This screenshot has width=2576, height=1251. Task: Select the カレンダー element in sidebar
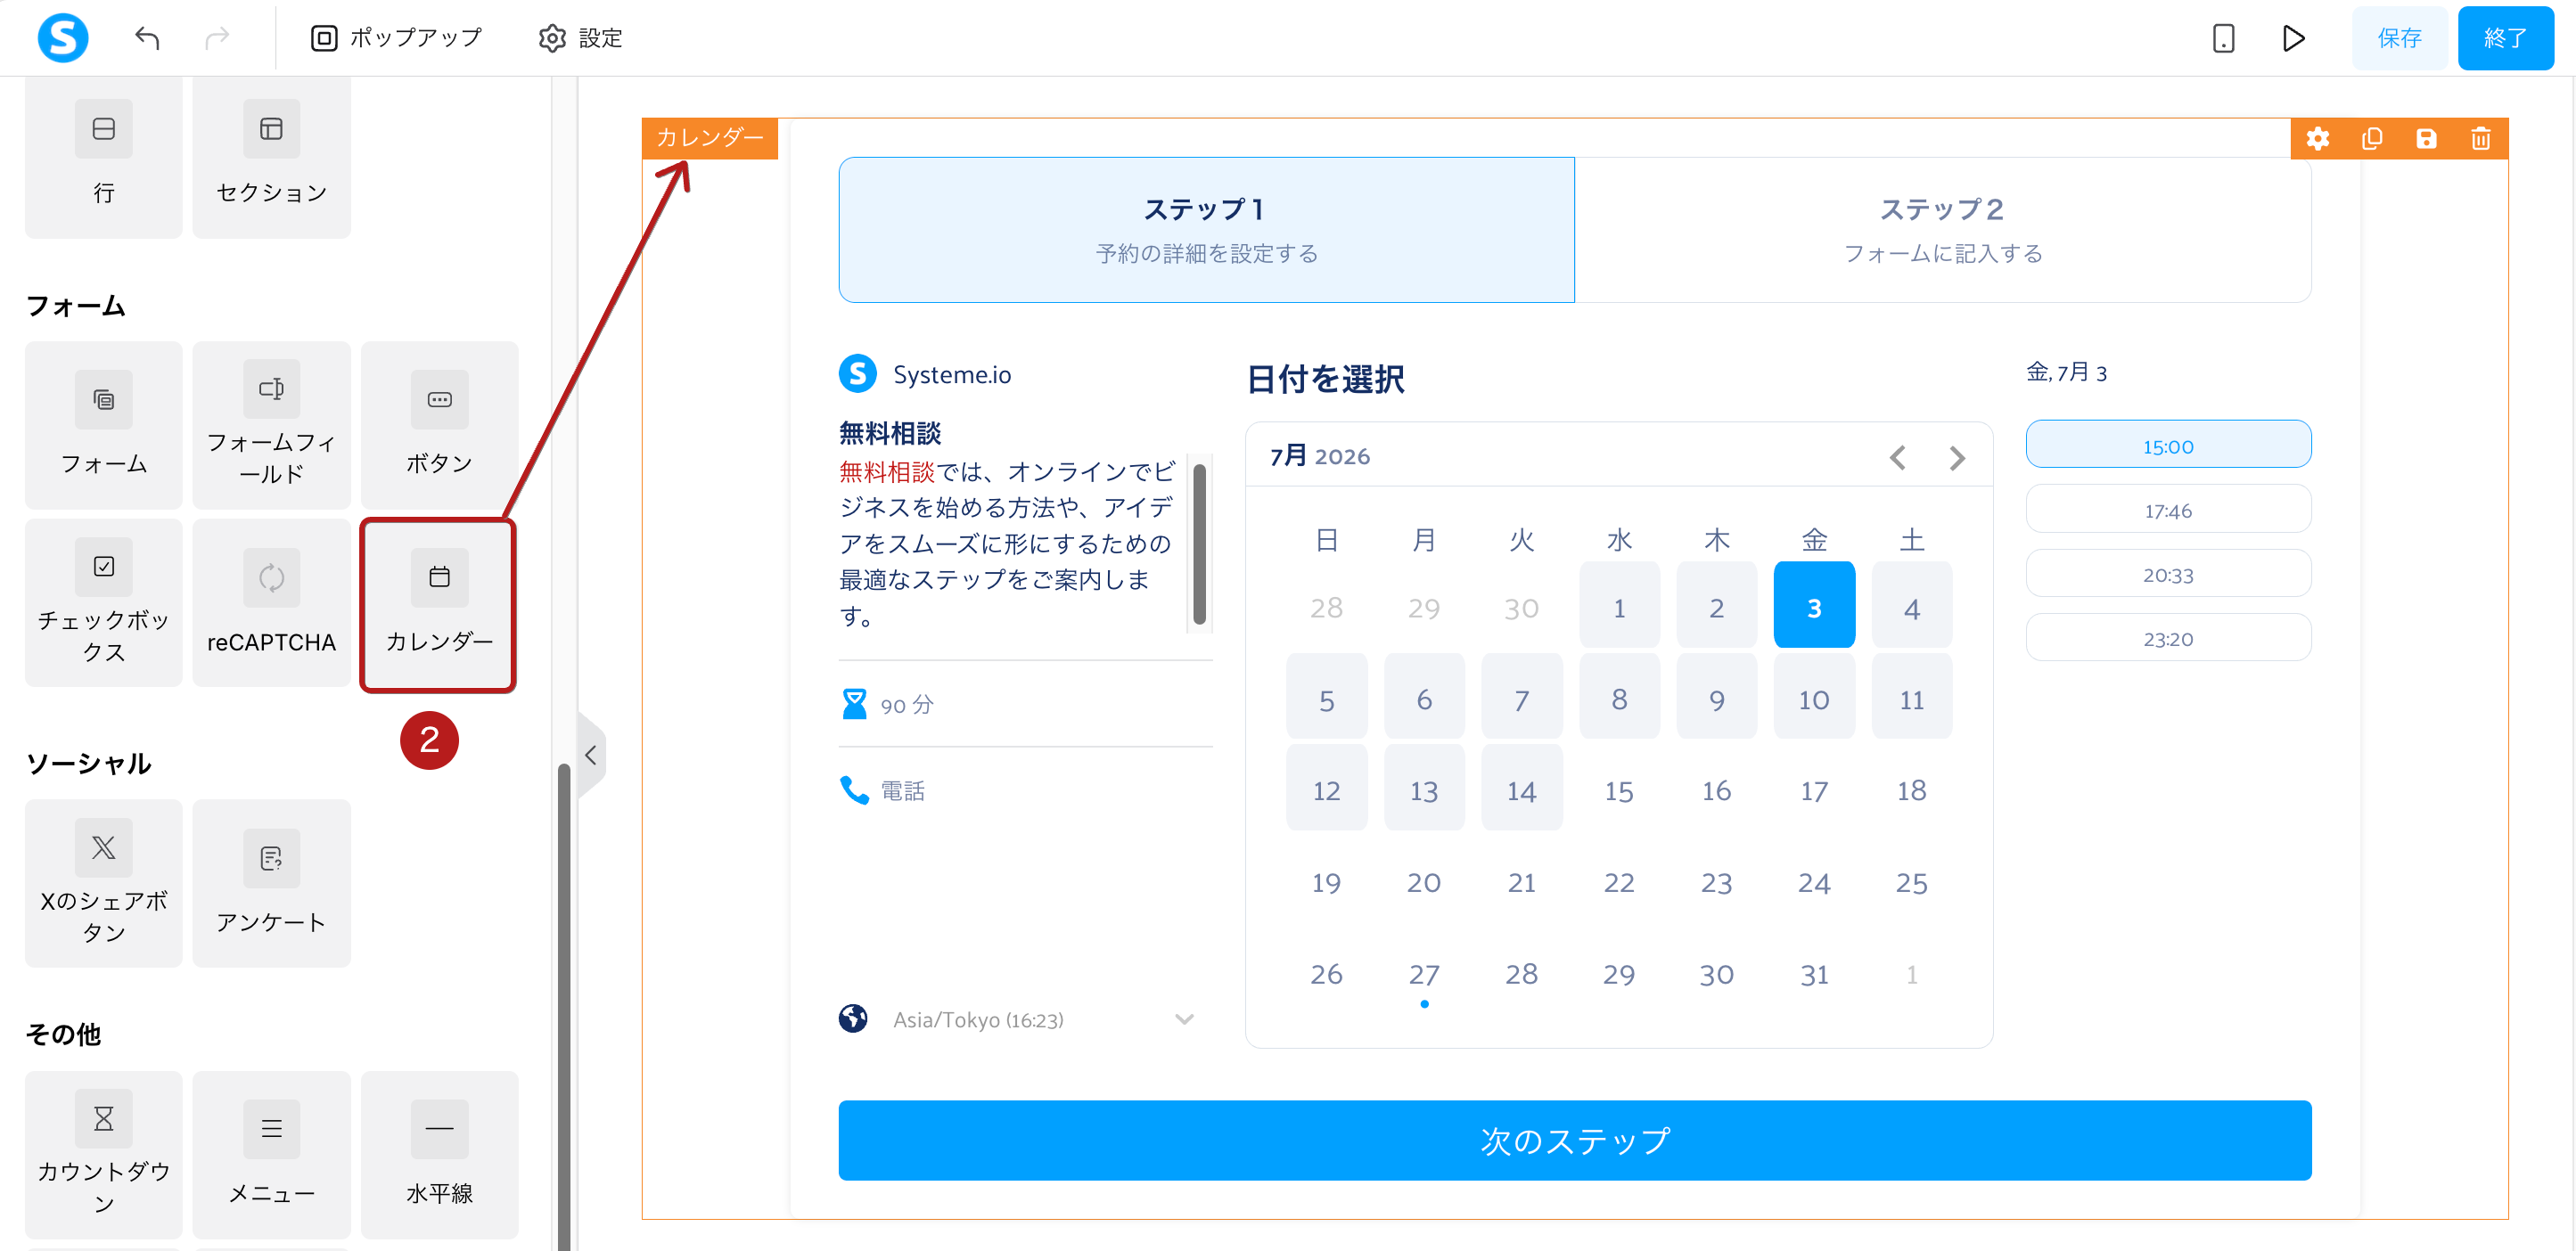439,603
